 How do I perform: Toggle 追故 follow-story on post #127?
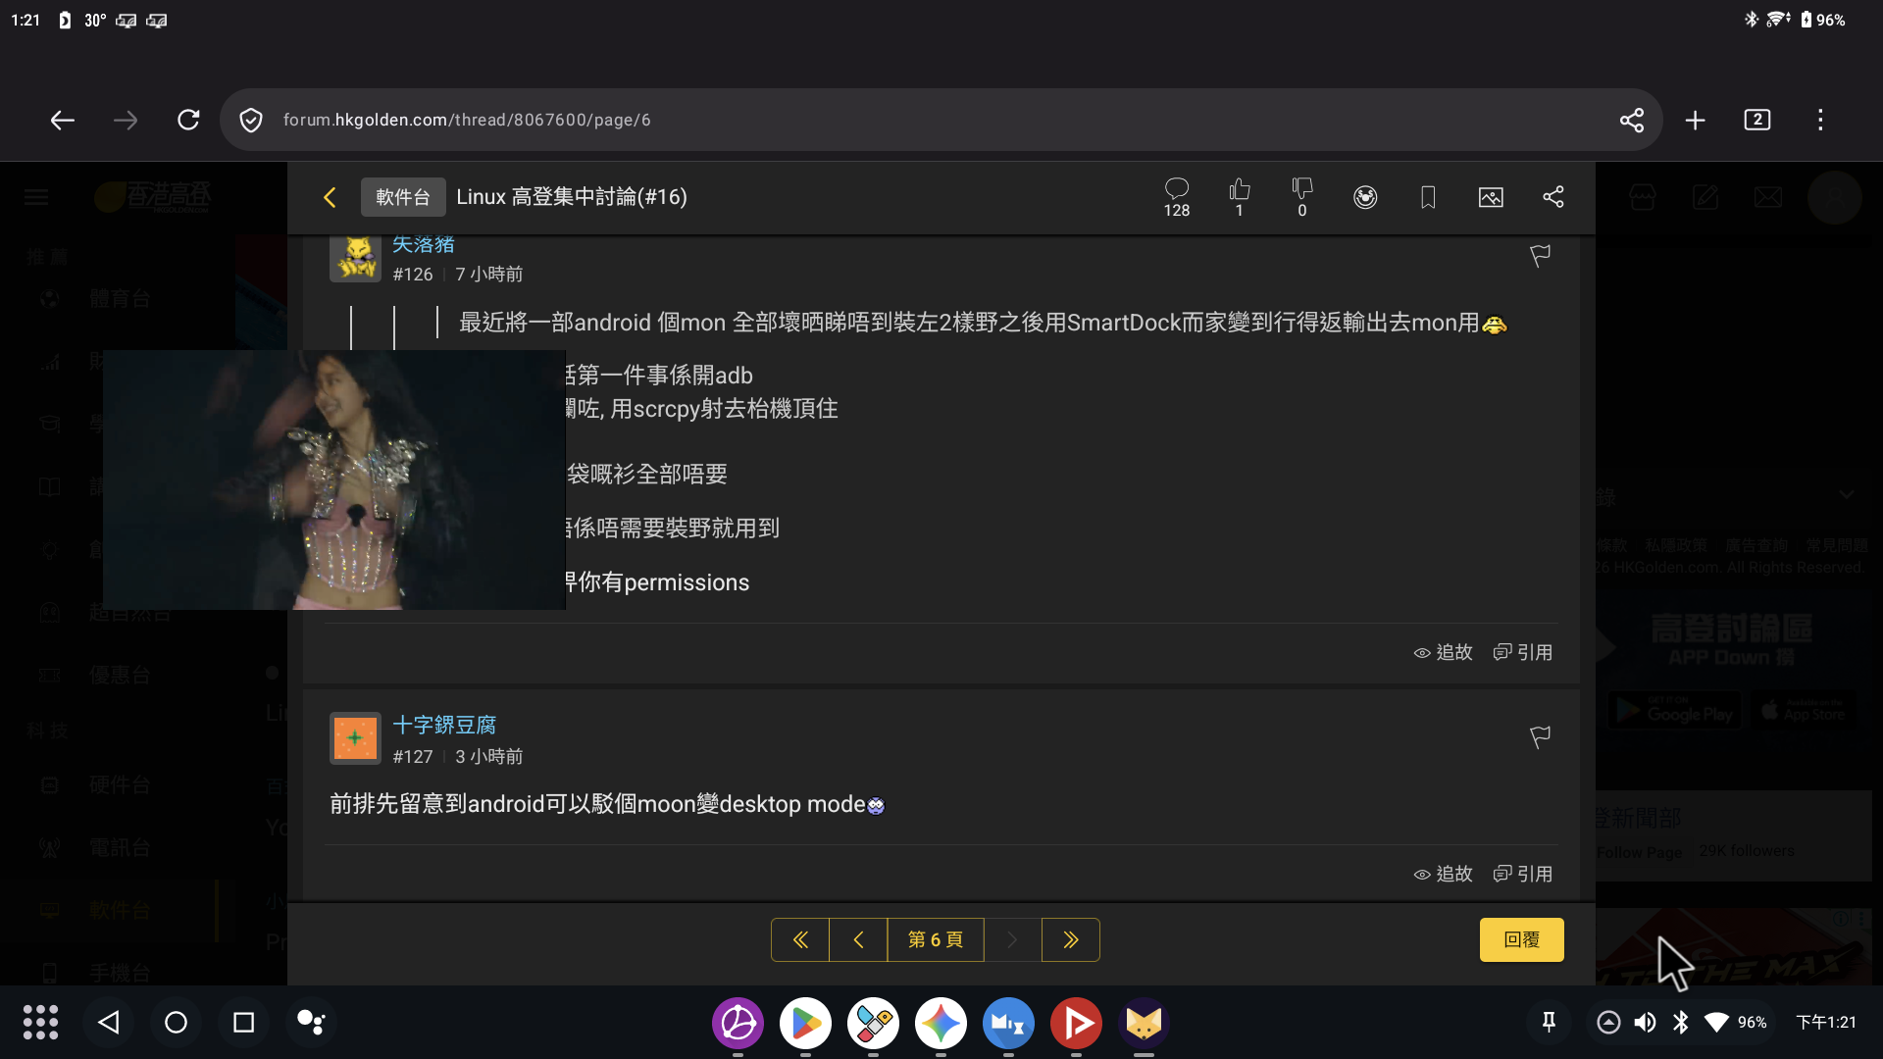(1444, 874)
